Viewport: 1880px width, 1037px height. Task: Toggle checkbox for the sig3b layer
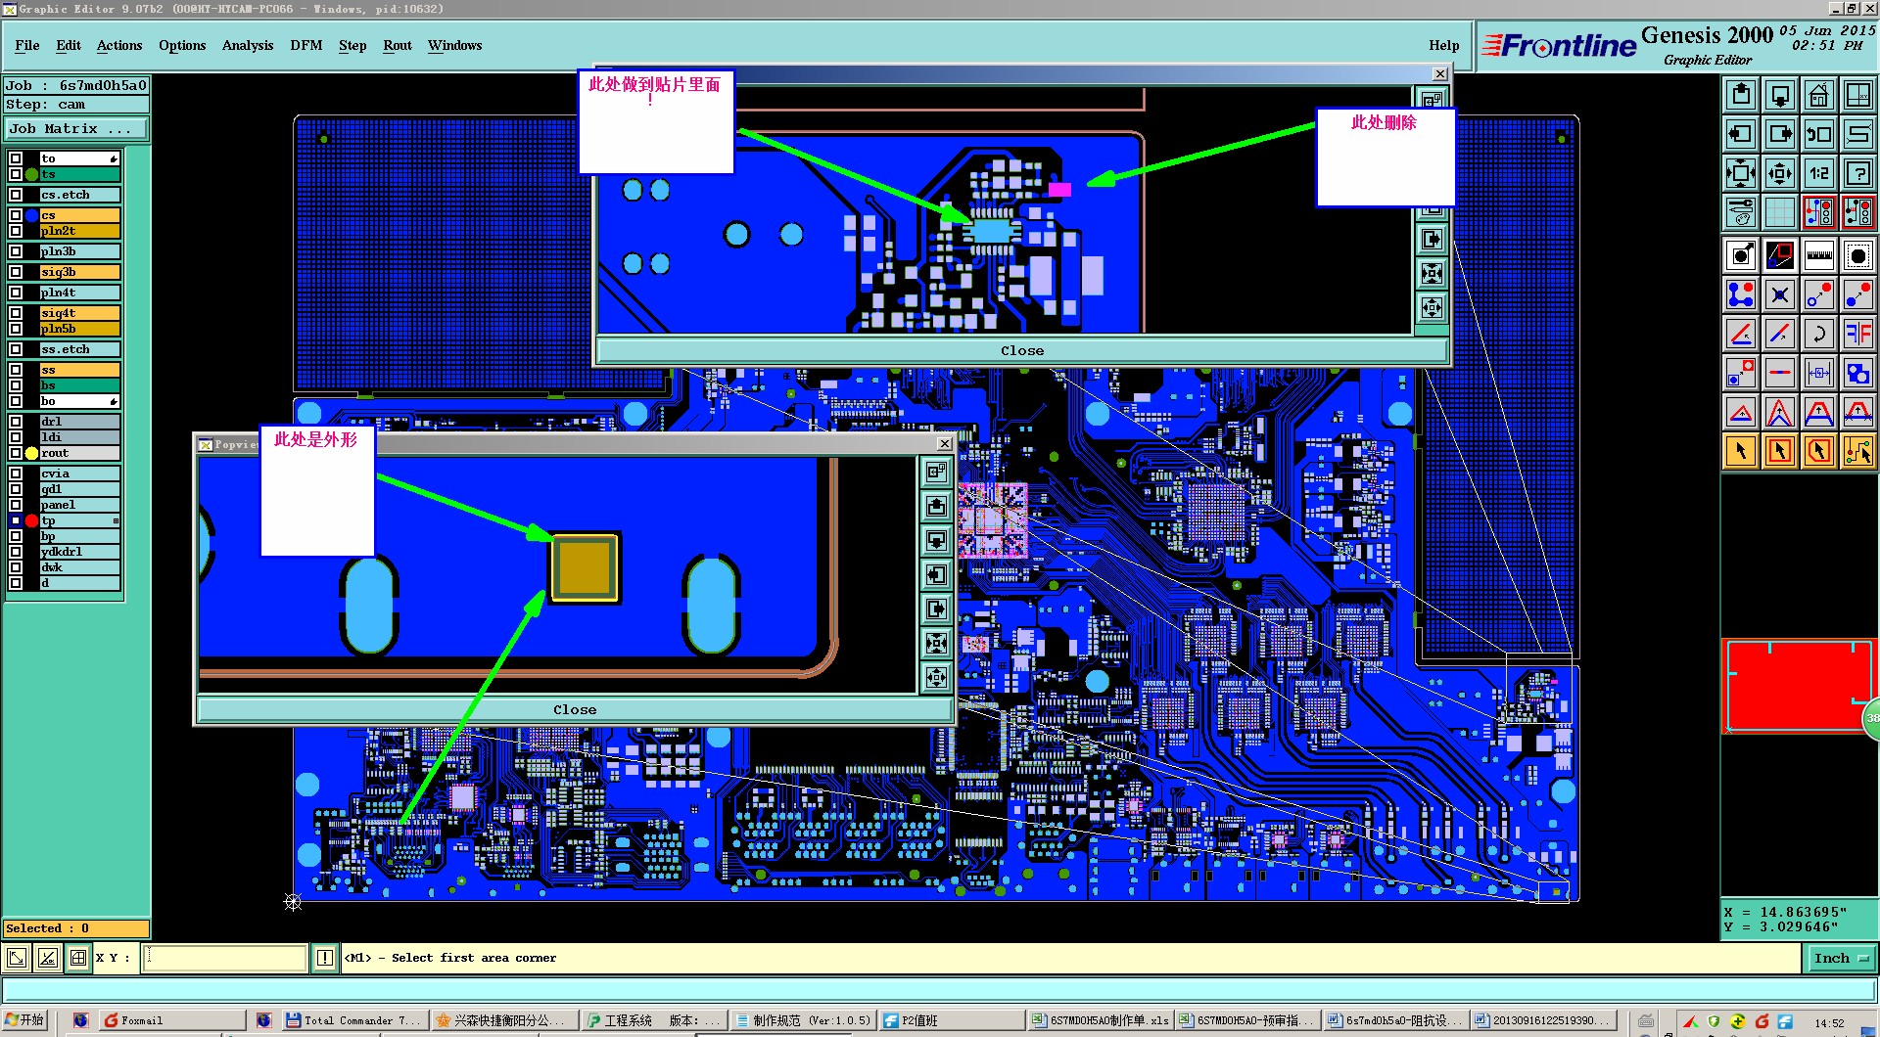click(16, 272)
